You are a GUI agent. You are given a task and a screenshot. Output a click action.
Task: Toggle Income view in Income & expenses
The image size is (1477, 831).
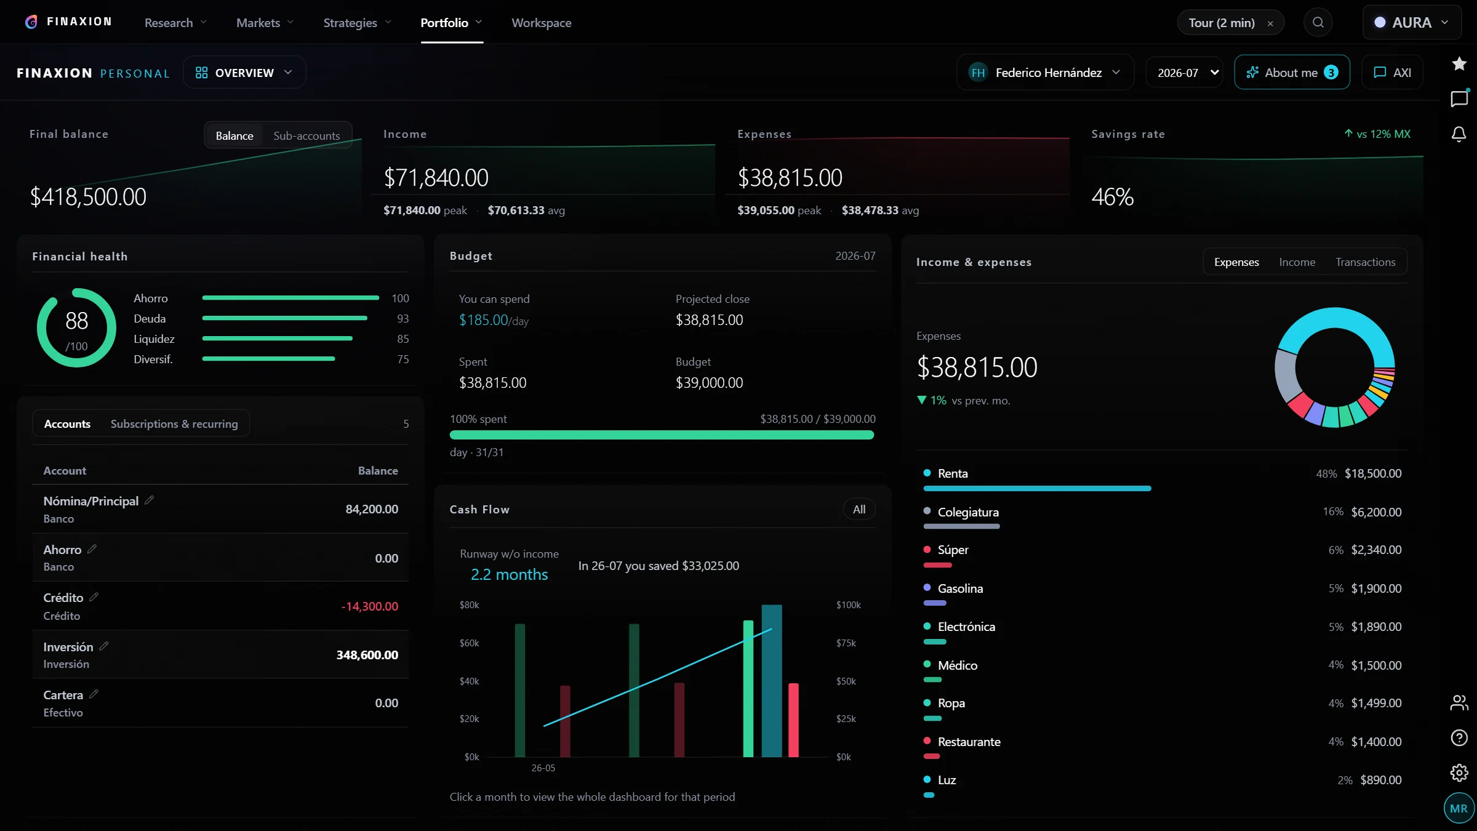pyautogui.click(x=1297, y=262)
